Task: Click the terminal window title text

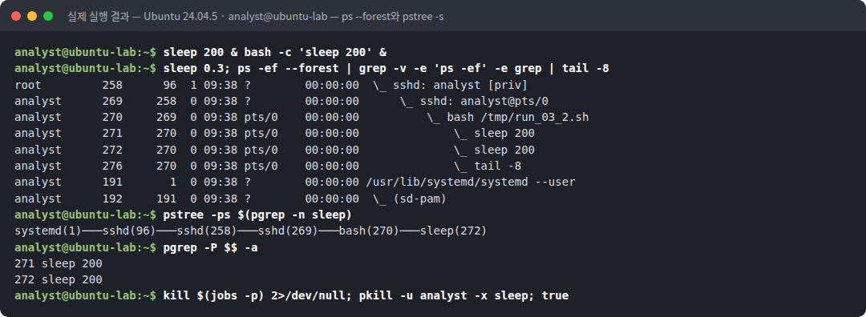Action: point(255,17)
